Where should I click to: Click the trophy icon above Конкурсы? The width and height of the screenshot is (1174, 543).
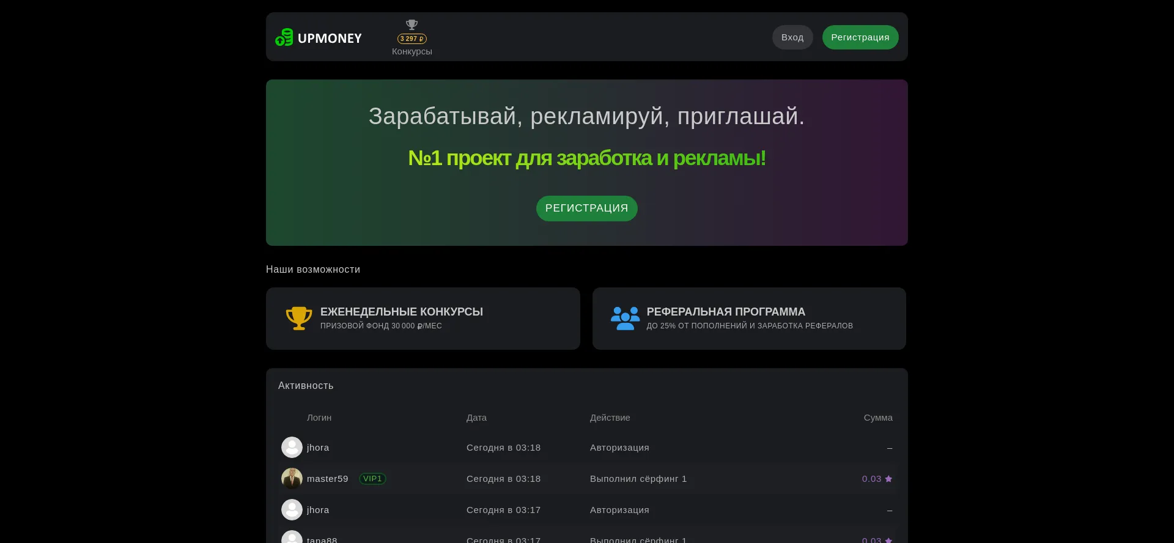tap(412, 24)
